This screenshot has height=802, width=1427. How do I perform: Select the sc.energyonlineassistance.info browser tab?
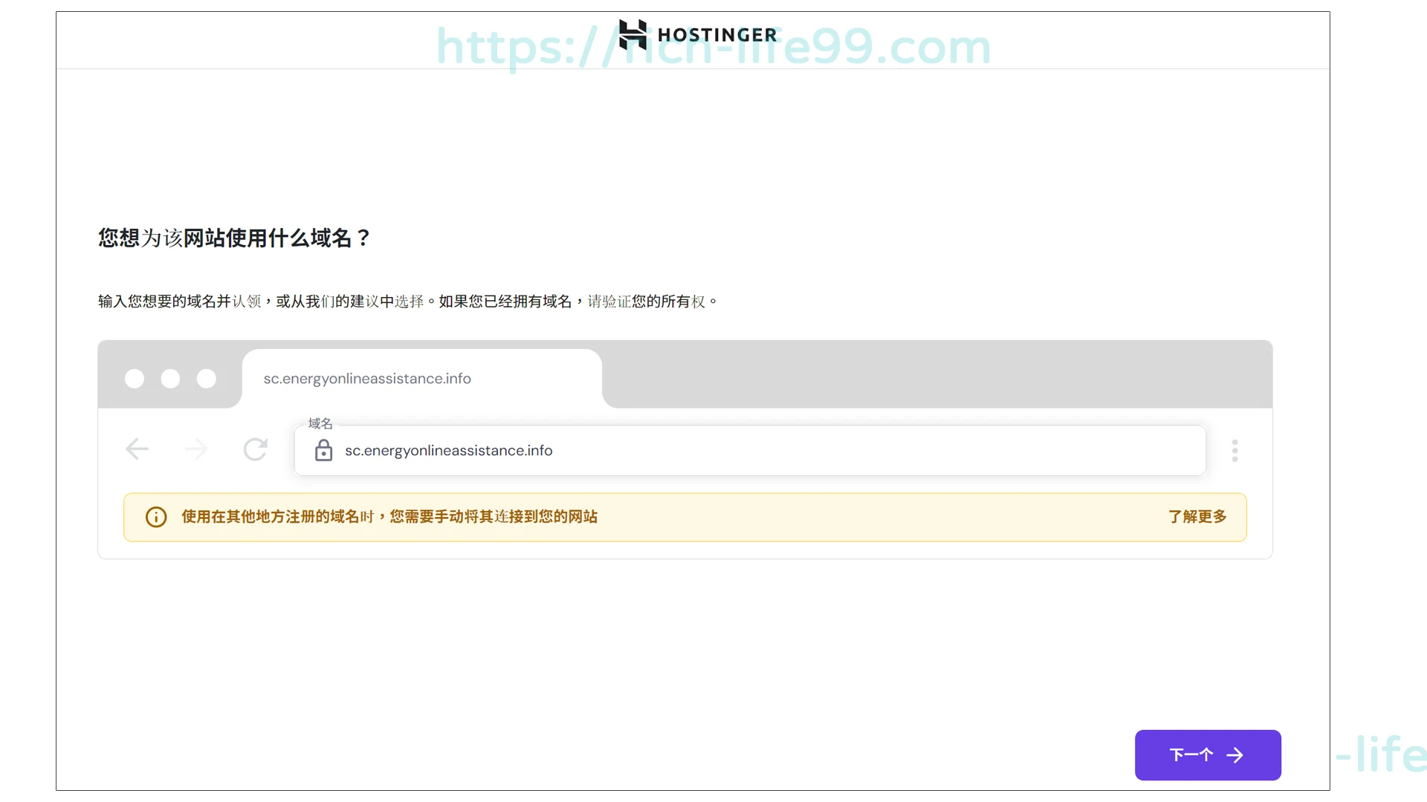(421, 379)
